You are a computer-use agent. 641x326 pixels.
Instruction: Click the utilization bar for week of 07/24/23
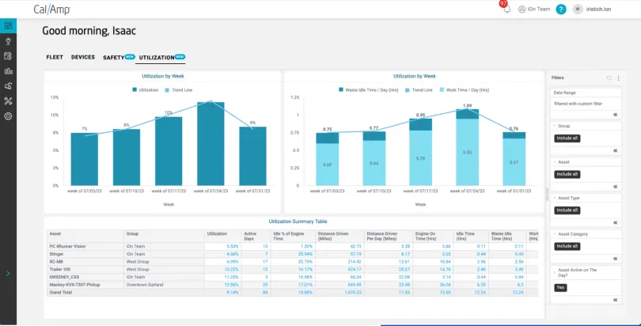[x=211, y=144]
